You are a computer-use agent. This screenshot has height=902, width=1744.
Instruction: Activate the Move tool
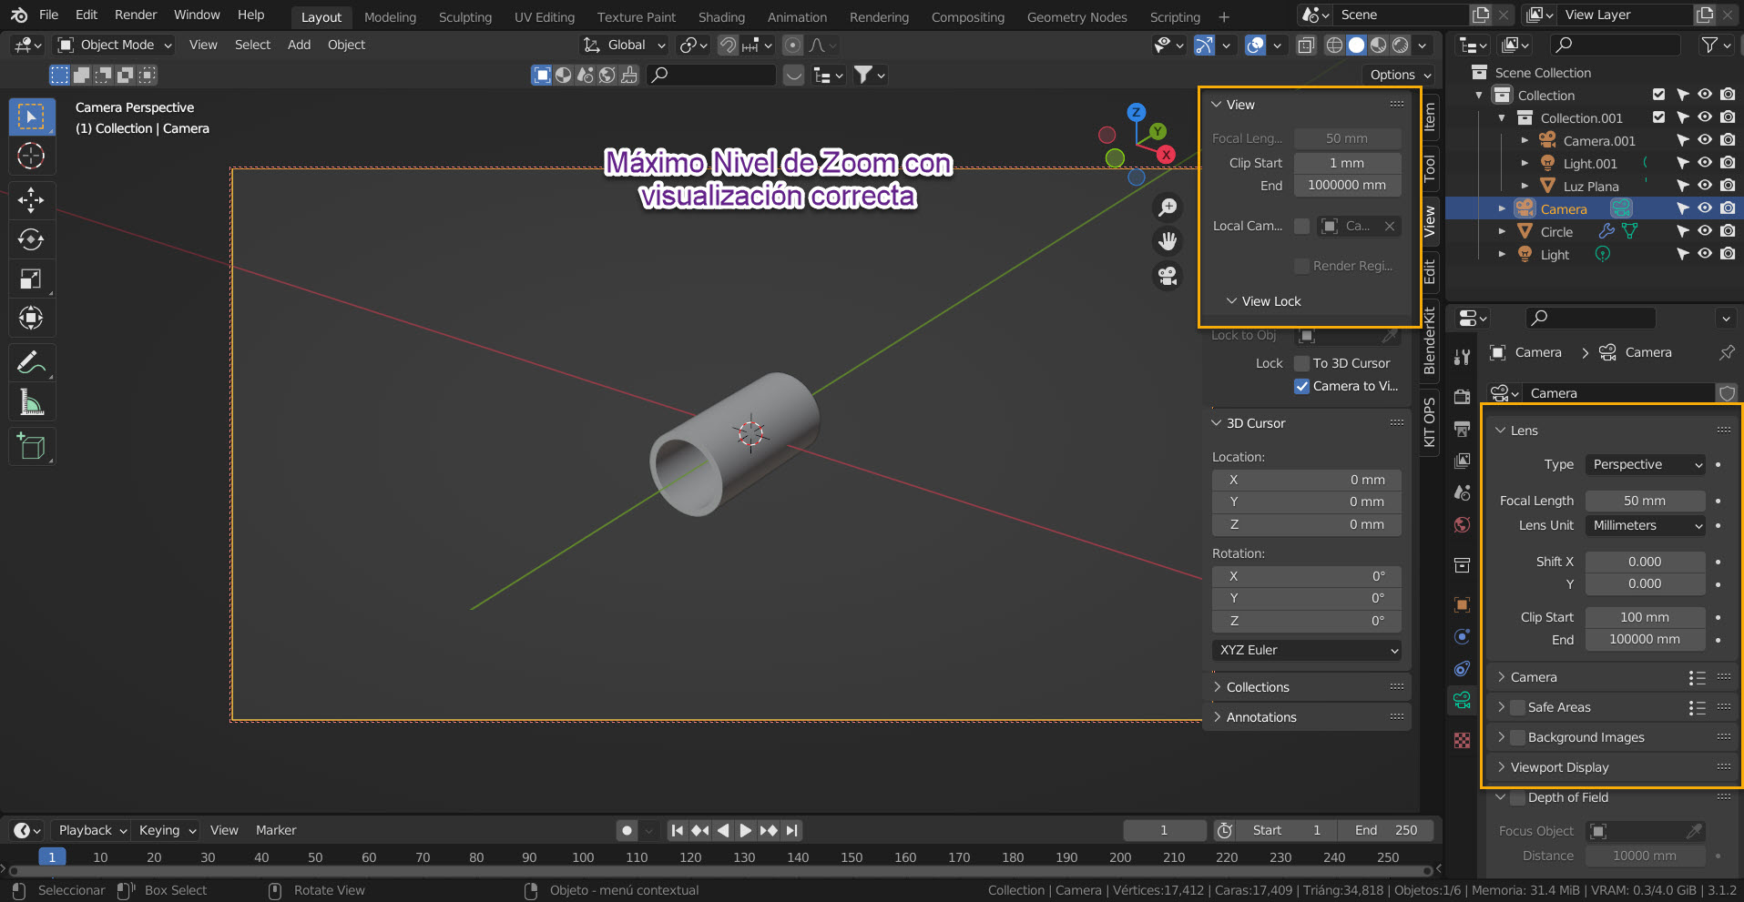31,199
